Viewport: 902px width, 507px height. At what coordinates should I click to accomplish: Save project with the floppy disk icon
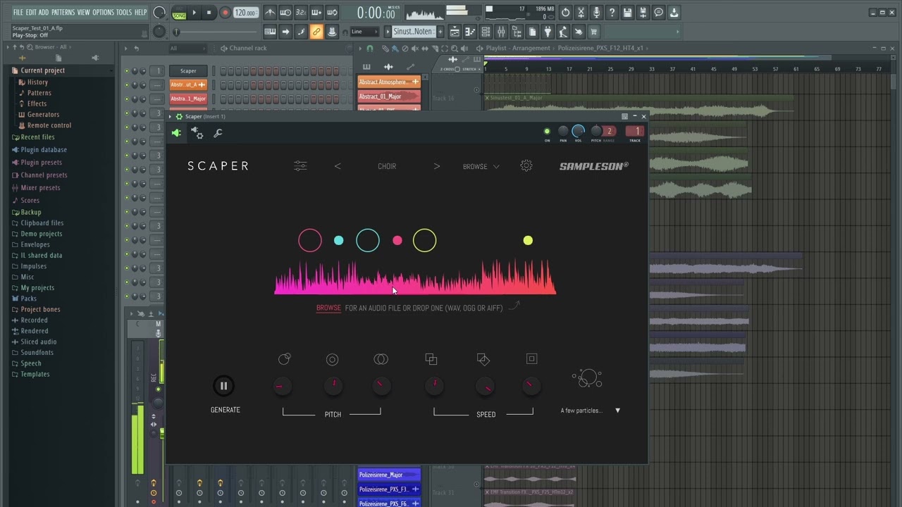[627, 13]
